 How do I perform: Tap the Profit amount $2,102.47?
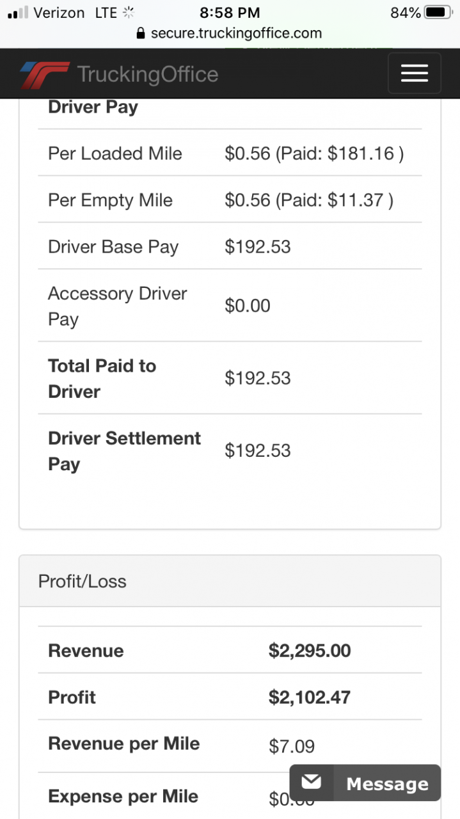coord(310,697)
